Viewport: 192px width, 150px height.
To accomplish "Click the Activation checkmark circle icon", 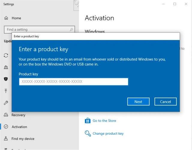I will (6, 127).
